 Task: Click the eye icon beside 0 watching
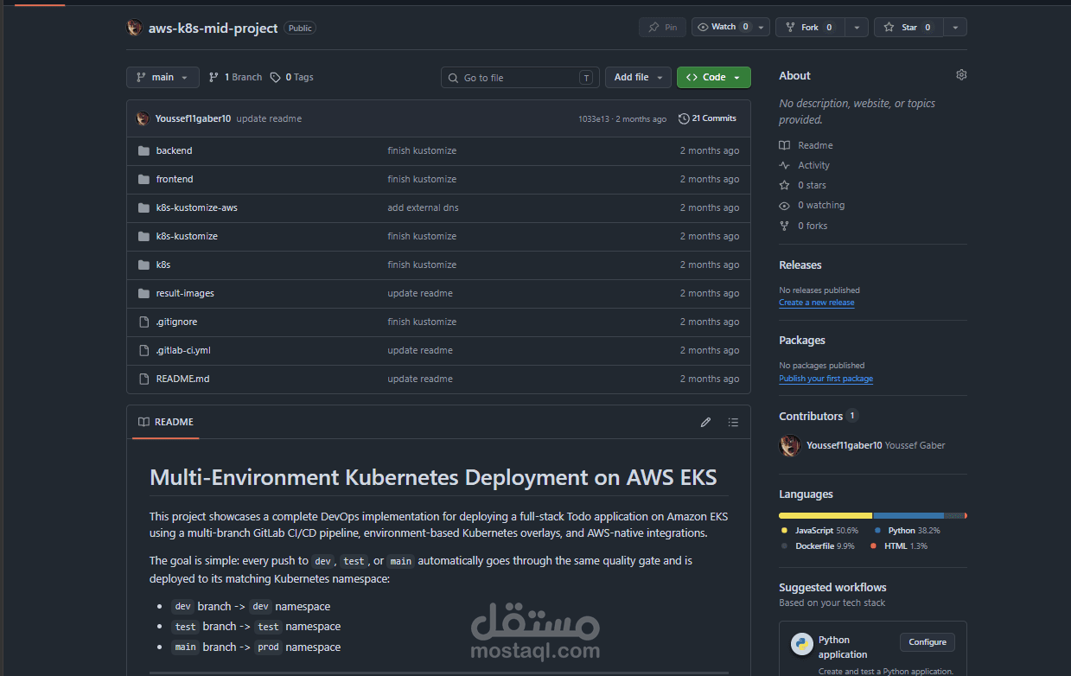point(784,206)
